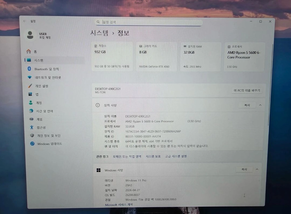This screenshot has height=214, width=291.
Task: Click the DESKTOP-690C2G1 장치 이름 value
Action: coord(138,116)
